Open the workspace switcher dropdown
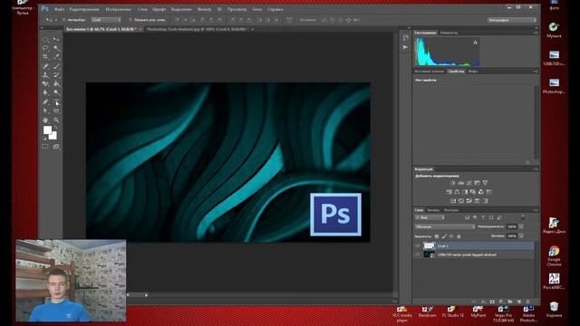580x326 pixels. point(512,20)
